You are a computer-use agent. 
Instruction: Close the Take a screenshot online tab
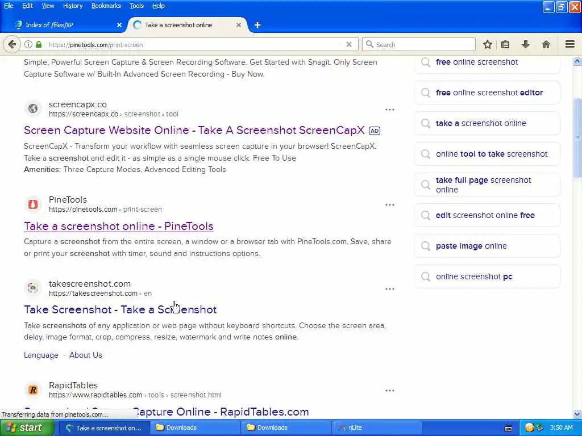pyautogui.click(x=239, y=25)
